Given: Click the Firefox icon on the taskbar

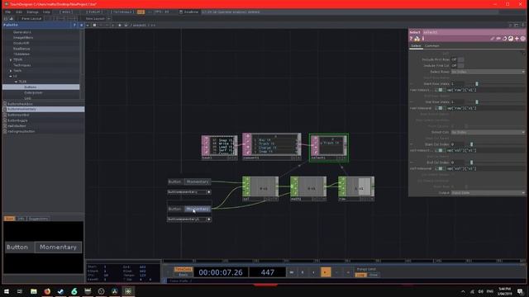Looking at the screenshot, I should pos(47,291).
